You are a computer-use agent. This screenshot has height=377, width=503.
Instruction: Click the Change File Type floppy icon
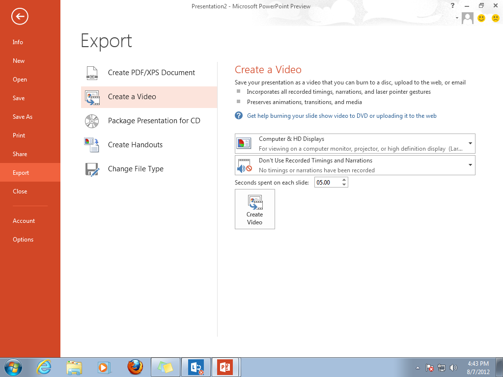click(92, 169)
